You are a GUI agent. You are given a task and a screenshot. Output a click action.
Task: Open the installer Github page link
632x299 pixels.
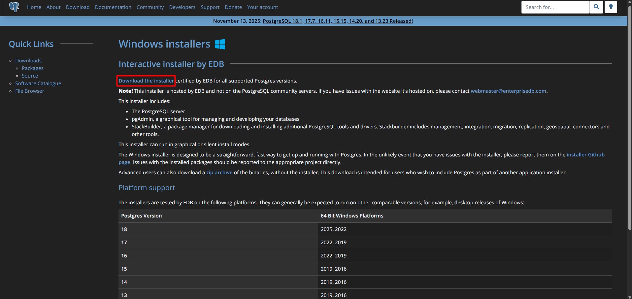pyautogui.click(x=585, y=154)
